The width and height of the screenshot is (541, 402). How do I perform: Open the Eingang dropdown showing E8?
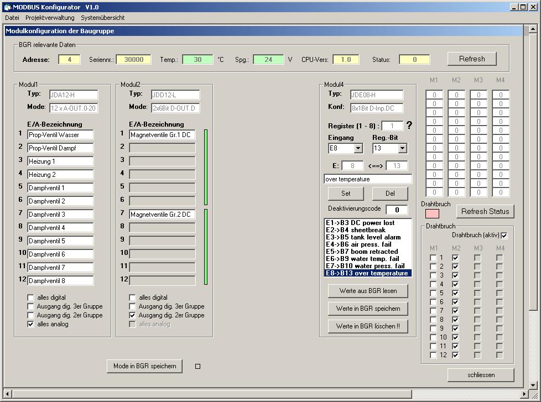(358, 148)
